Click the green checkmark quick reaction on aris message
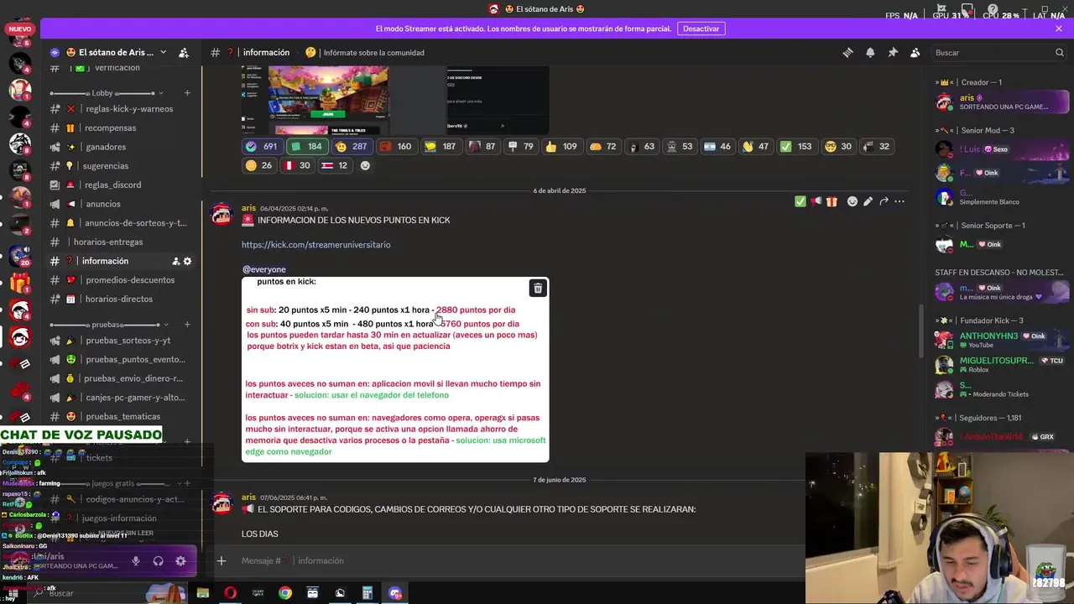 [800, 201]
